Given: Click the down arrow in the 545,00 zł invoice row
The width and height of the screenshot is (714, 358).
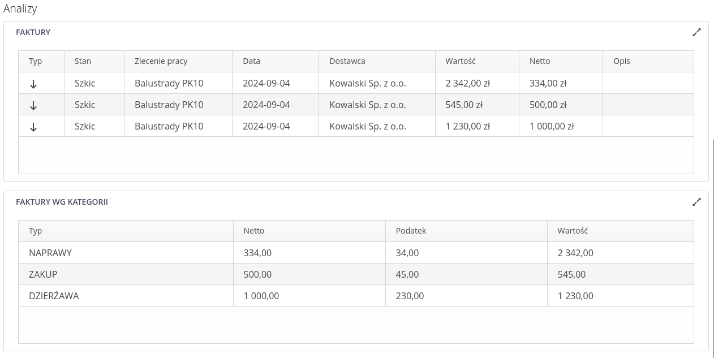Looking at the screenshot, I should [x=33, y=105].
